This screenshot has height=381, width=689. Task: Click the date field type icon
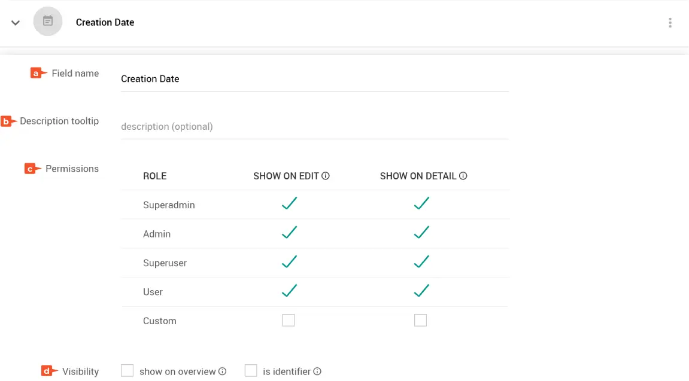(48, 22)
